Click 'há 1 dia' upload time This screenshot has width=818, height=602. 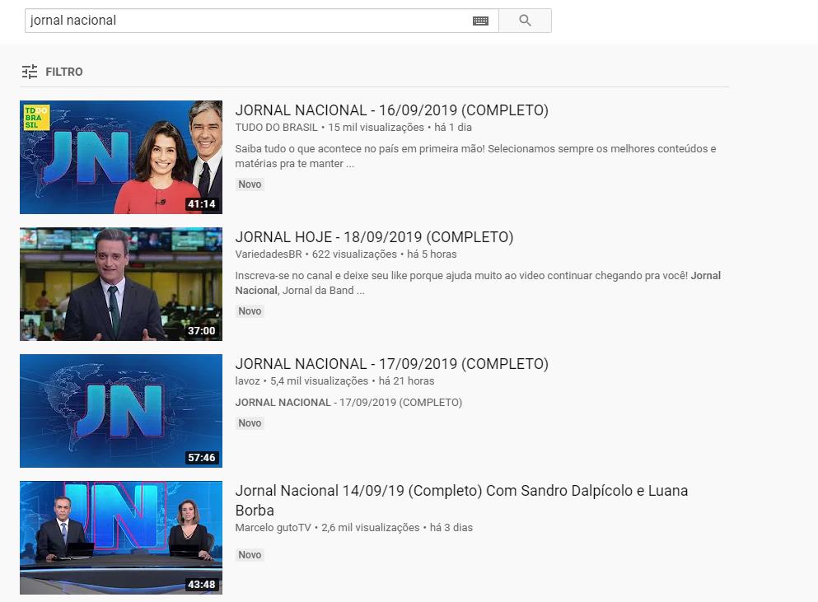(x=453, y=128)
